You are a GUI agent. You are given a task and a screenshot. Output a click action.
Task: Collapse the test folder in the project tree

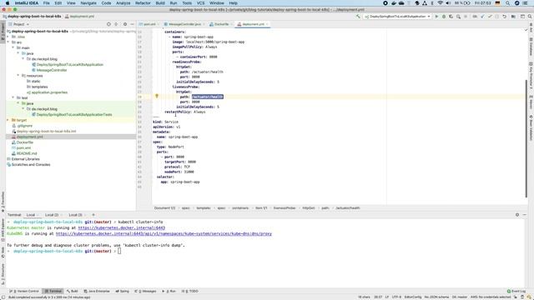[13, 97]
